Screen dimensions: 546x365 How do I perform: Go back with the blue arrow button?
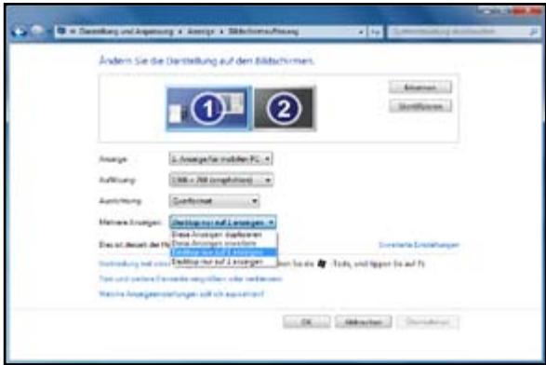[x=20, y=32]
